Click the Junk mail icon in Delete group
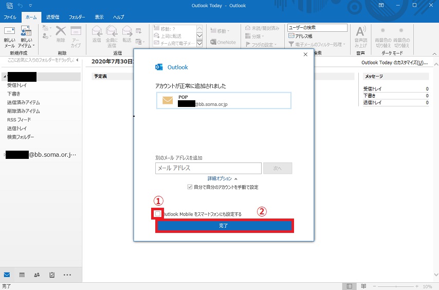The image size is (439, 290). [46, 36]
